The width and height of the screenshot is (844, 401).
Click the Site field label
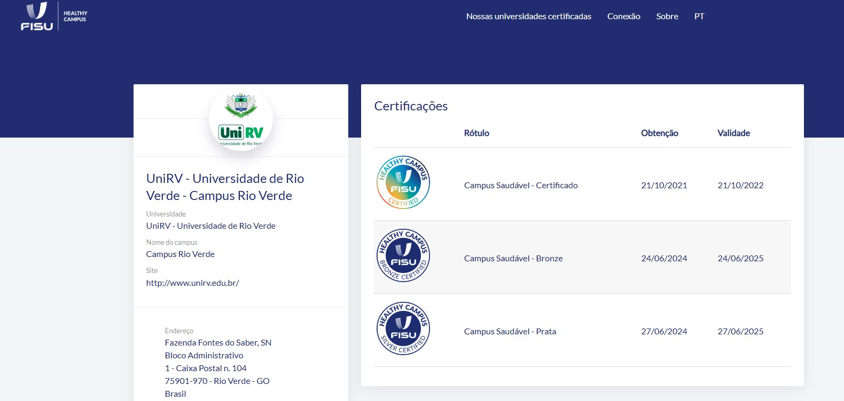(152, 271)
